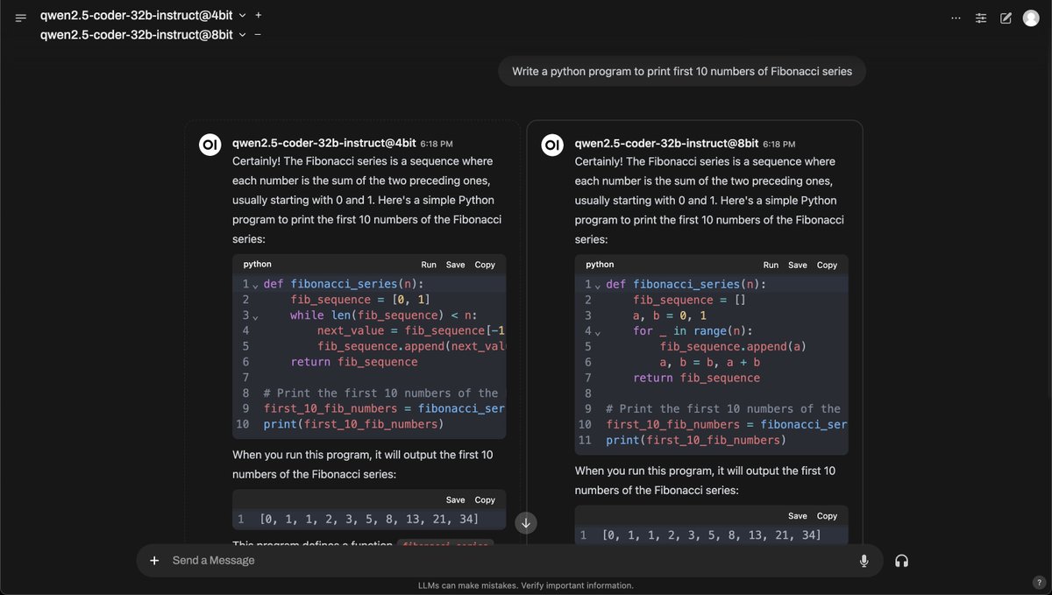Click the 8bit response model name heading
The image size is (1052, 595).
pyautogui.click(x=666, y=142)
